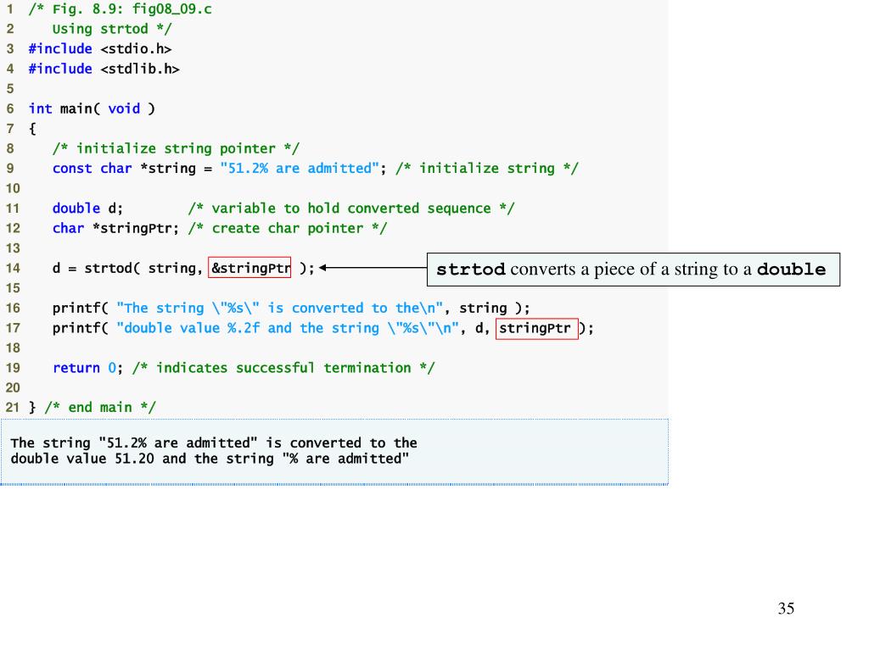Click "d = strtod( string," on line 14
Image resolution: width=869 pixels, height=651 pixels.
[x=127, y=268]
